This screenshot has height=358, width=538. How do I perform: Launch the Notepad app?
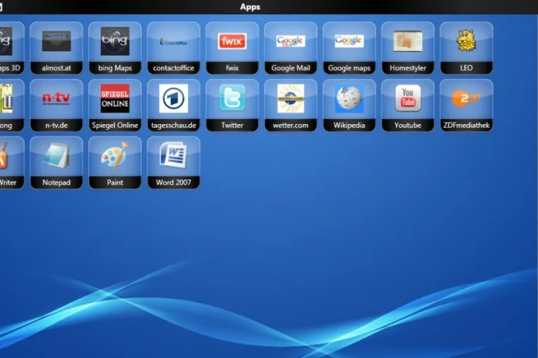(x=56, y=163)
